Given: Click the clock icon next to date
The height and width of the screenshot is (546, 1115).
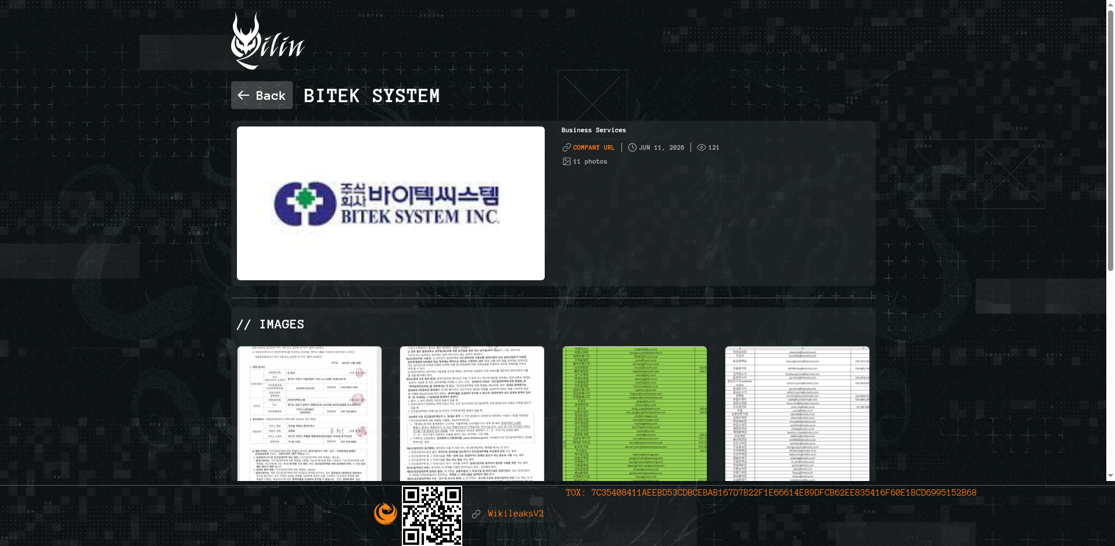Looking at the screenshot, I should pyautogui.click(x=632, y=147).
